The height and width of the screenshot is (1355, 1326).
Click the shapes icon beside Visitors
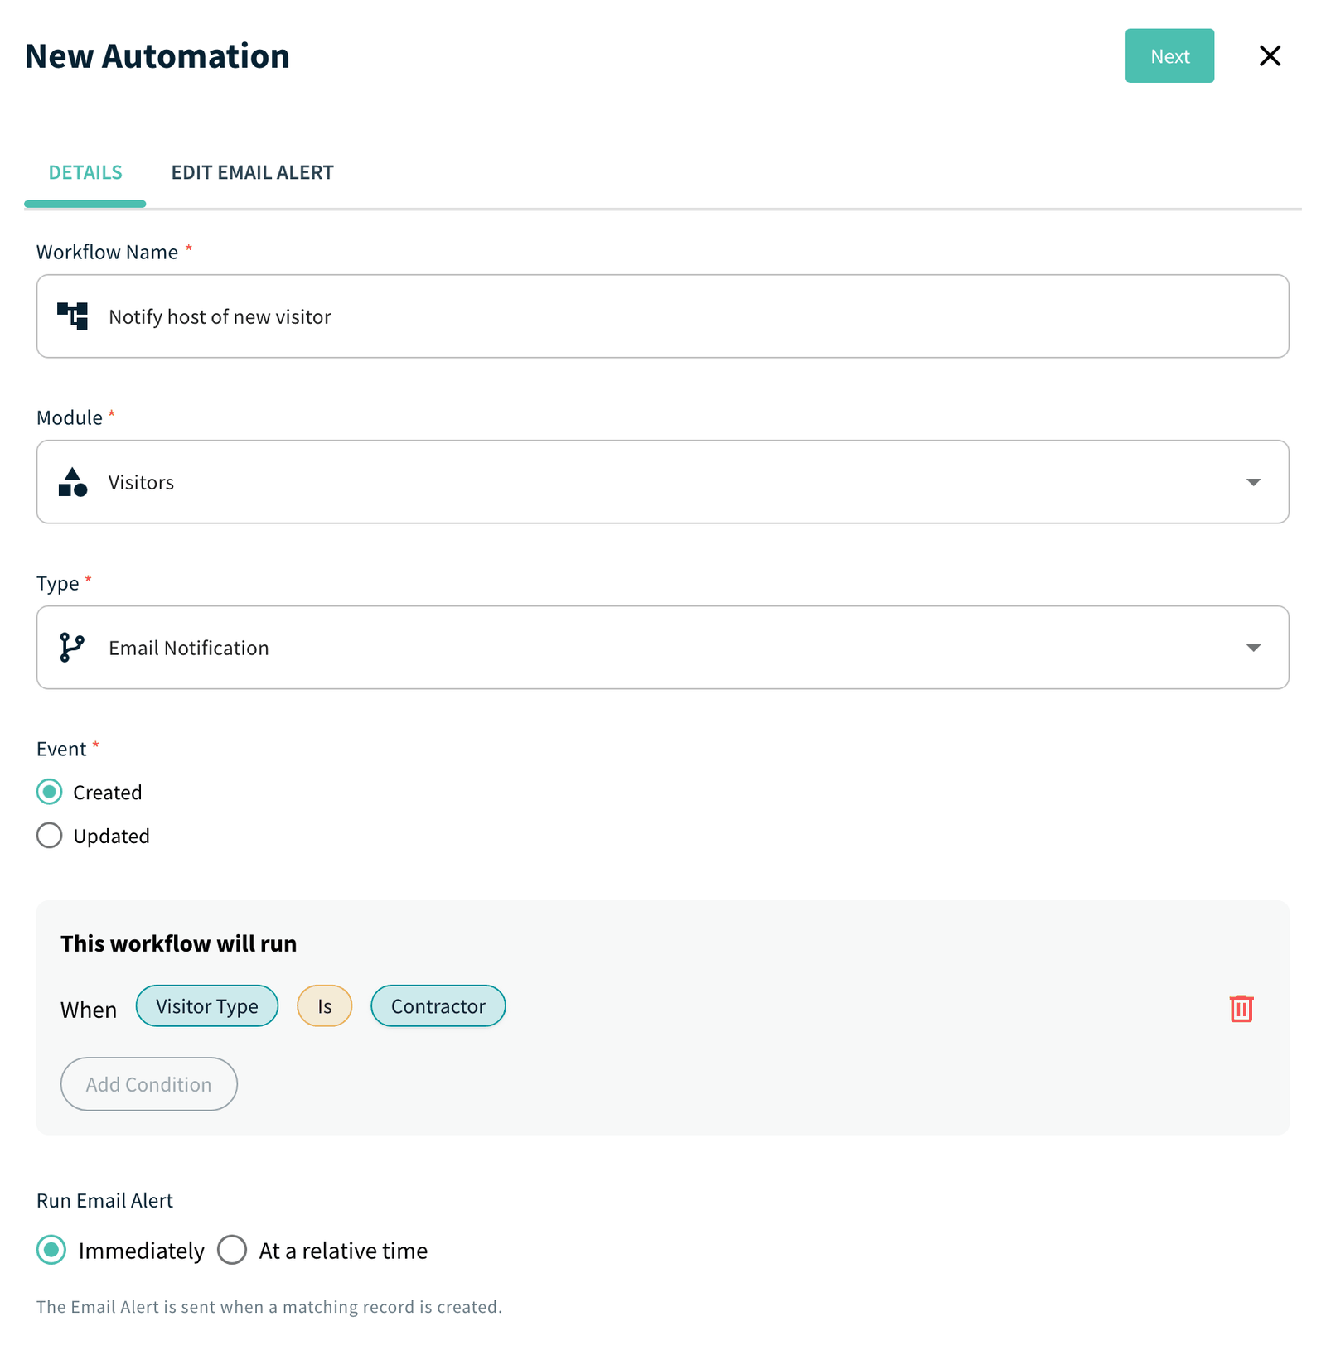tap(72, 482)
